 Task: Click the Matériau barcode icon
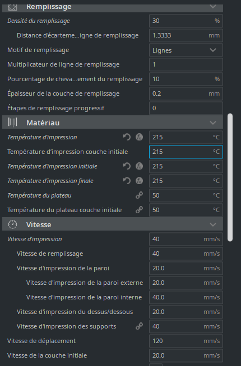(13, 123)
